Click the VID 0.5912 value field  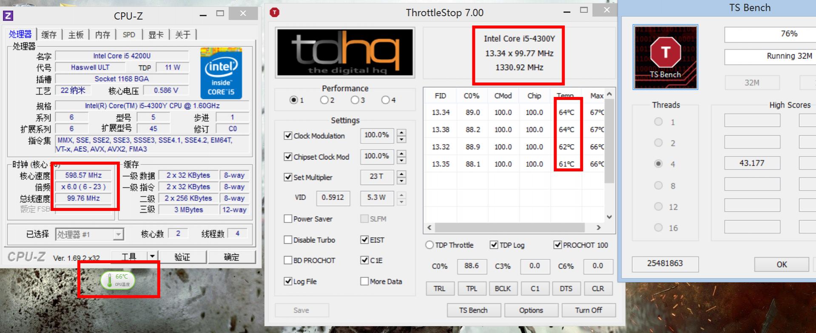(x=333, y=198)
